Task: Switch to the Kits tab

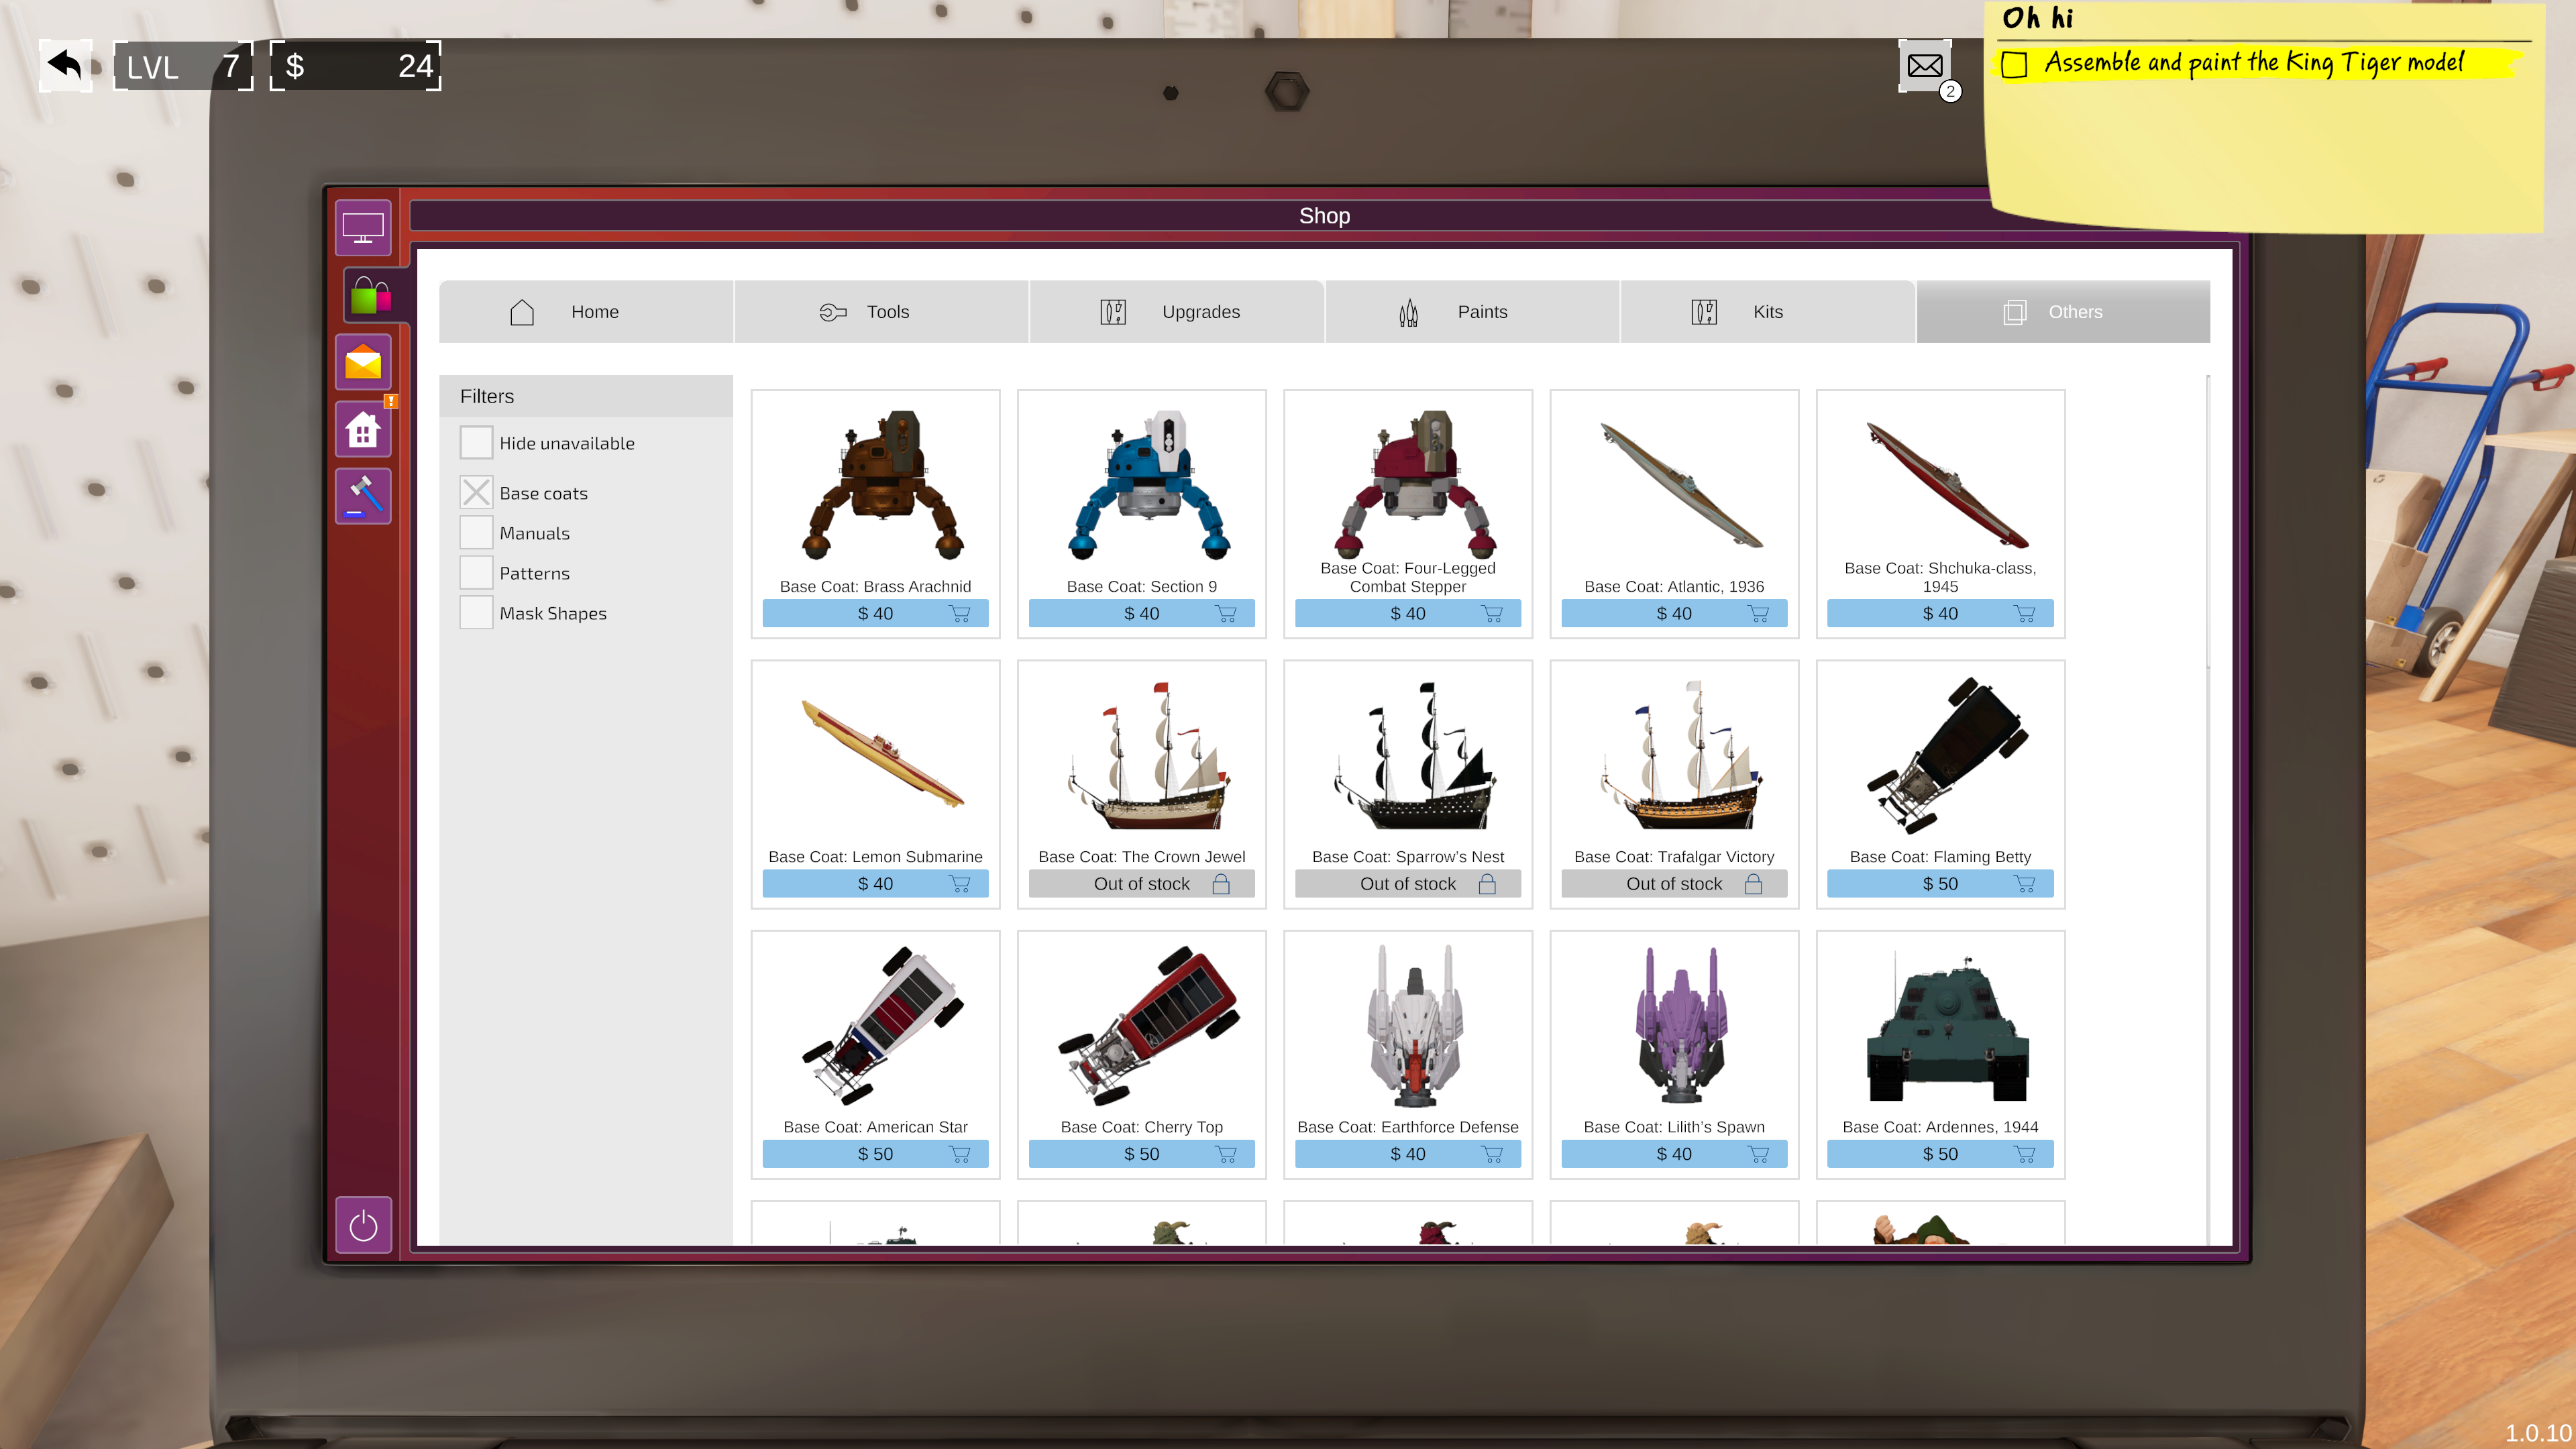Action: click(1767, 312)
